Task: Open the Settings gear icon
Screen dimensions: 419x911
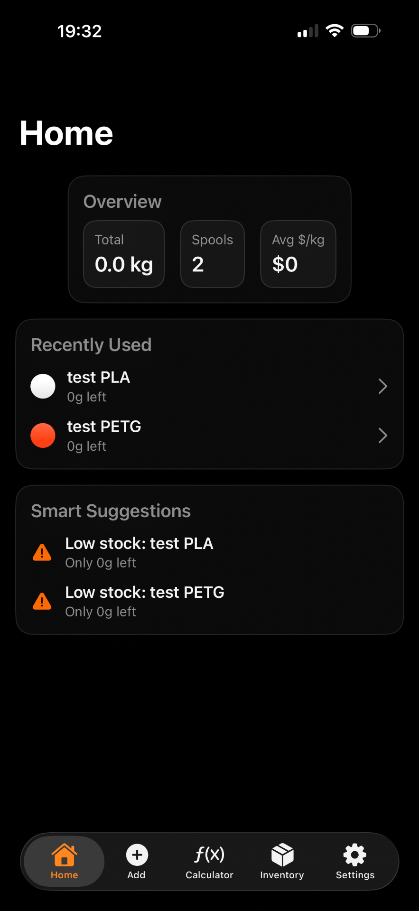Action: 355,855
